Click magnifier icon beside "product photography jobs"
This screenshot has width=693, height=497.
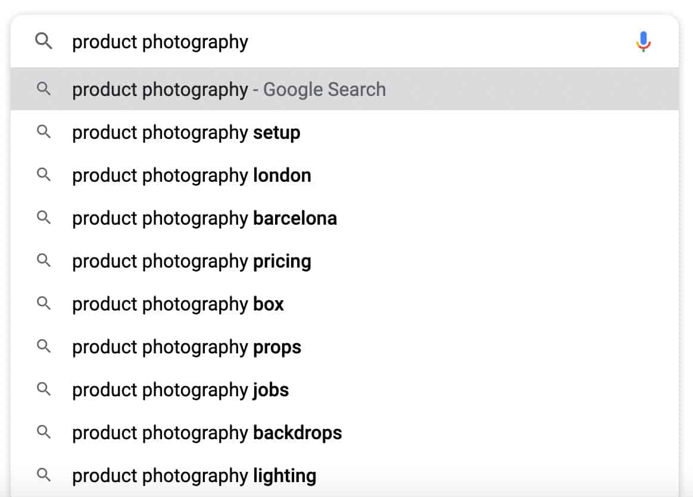[43, 389]
